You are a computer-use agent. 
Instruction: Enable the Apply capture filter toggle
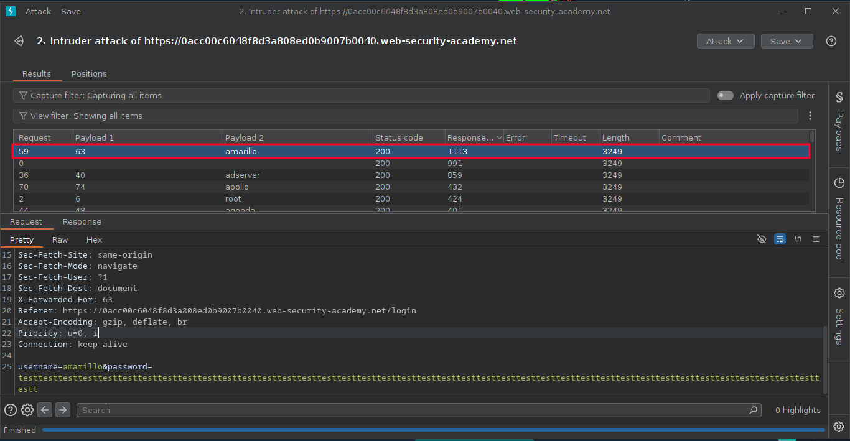[x=726, y=95]
